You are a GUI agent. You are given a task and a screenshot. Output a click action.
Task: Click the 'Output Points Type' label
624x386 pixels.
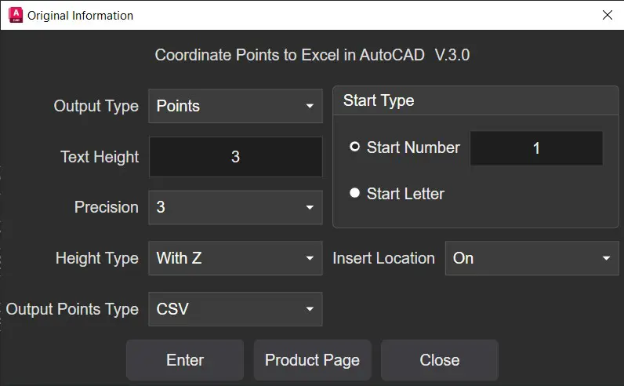pyautogui.click(x=72, y=310)
